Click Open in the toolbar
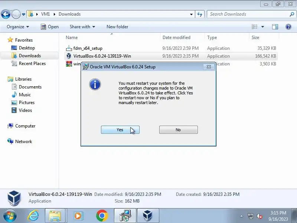297x223 pixels. 50,27
